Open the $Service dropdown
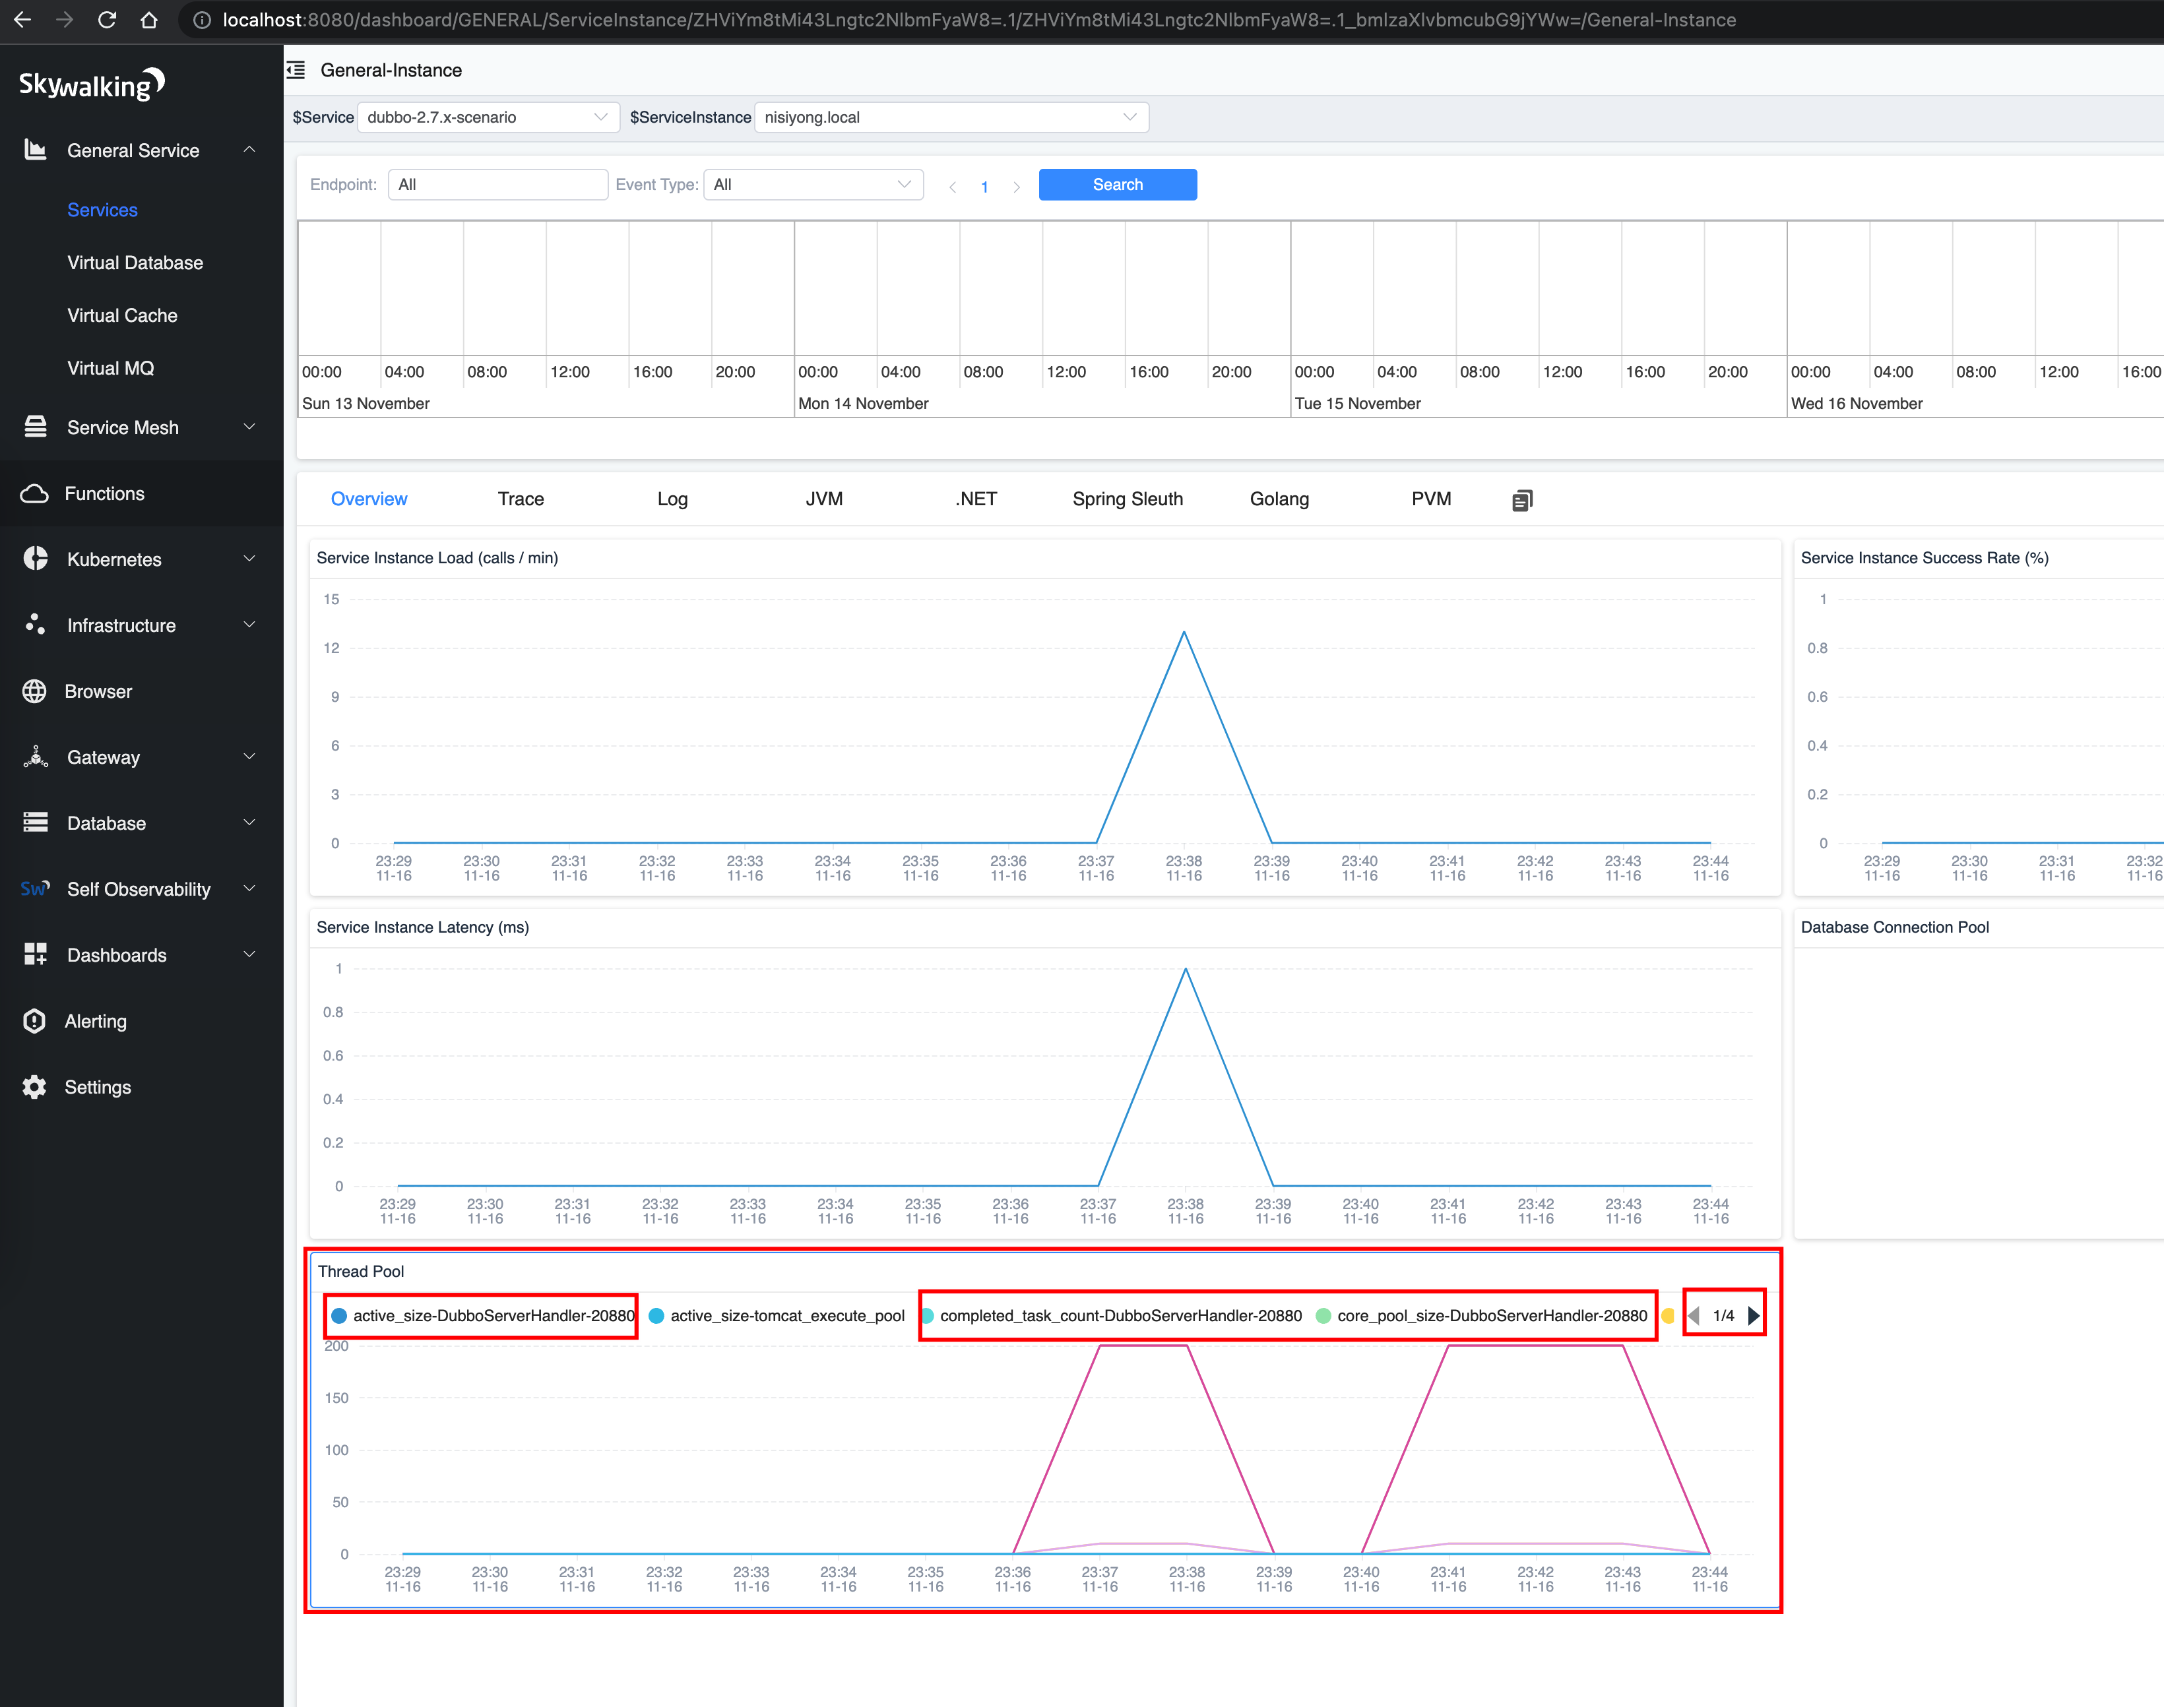Image resolution: width=2164 pixels, height=1707 pixels. [488, 117]
